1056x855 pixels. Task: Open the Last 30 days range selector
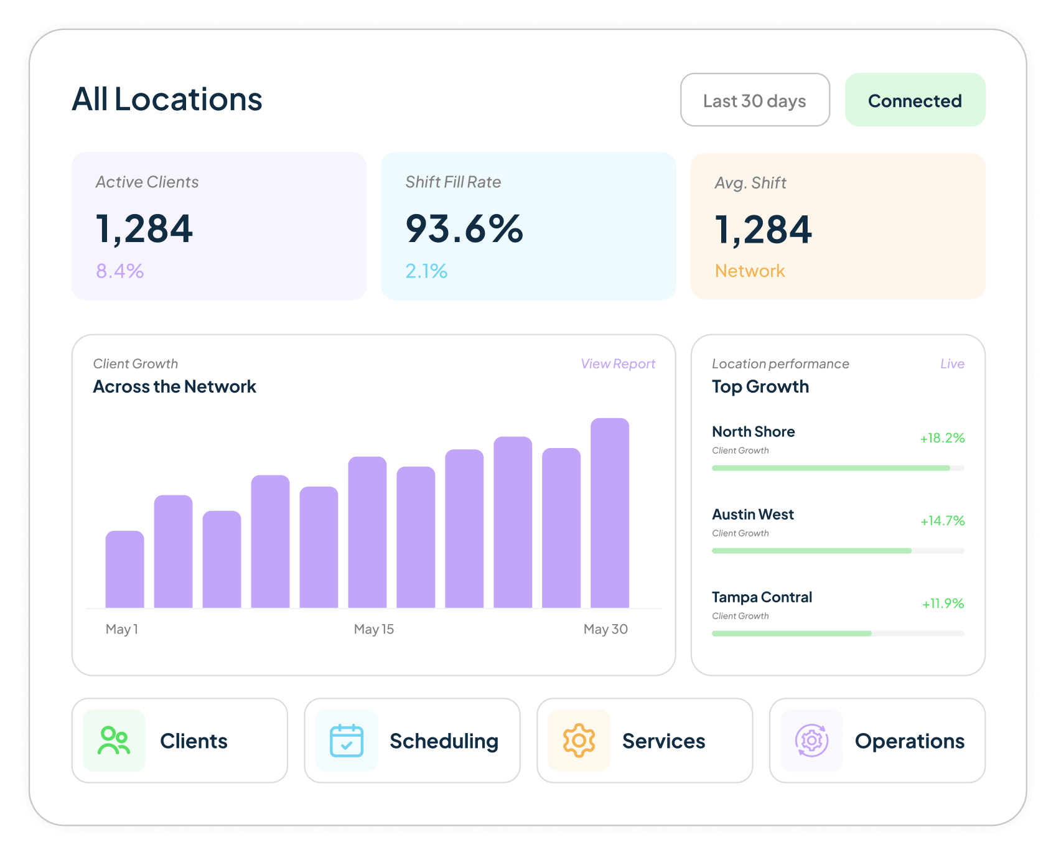click(755, 100)
